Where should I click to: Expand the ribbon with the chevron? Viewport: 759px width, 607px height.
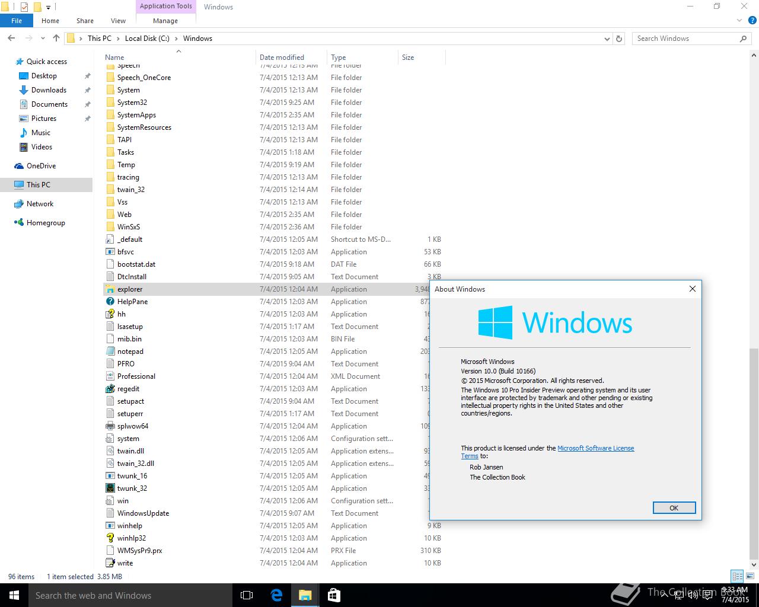tap(739, 20)
